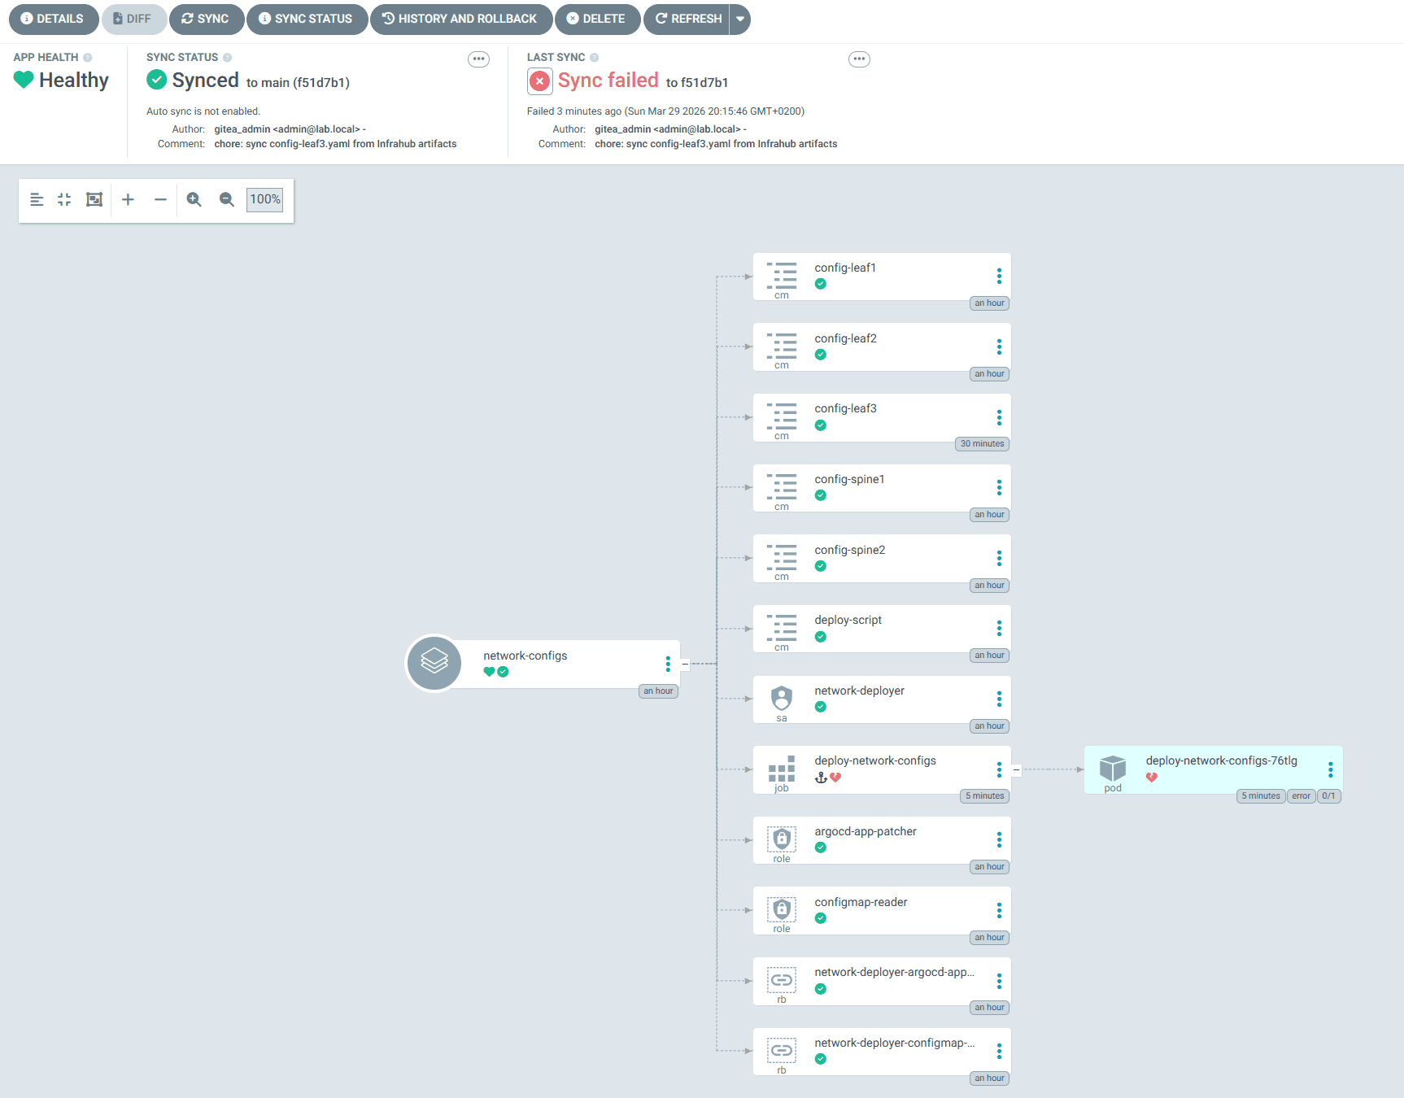Click the minus icon to decrease zoom
This screenshot has width=1404, height=1098.
tap(160, 199)
